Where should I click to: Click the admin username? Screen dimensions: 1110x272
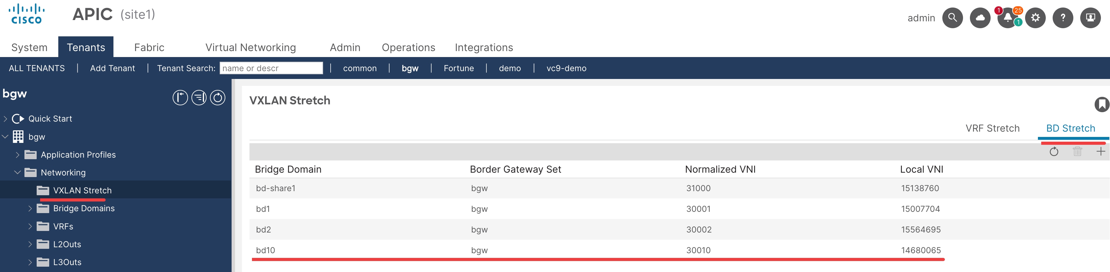921,18
